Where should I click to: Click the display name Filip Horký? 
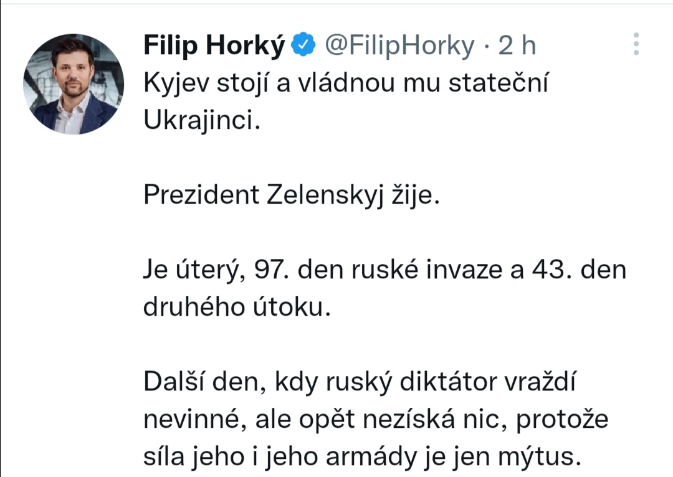(x=214, y=45)
